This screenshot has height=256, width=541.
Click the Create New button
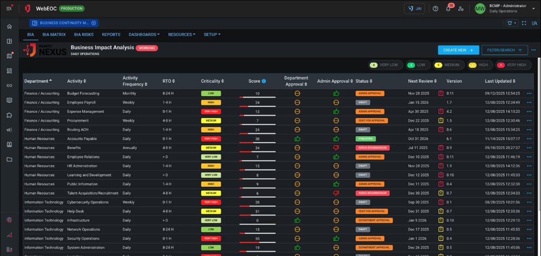pyautogui.click(x=458, y=50)
